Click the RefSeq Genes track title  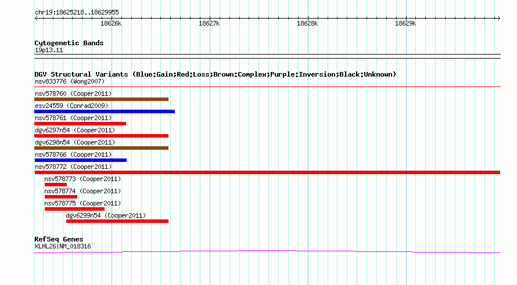tap(59, 239)
